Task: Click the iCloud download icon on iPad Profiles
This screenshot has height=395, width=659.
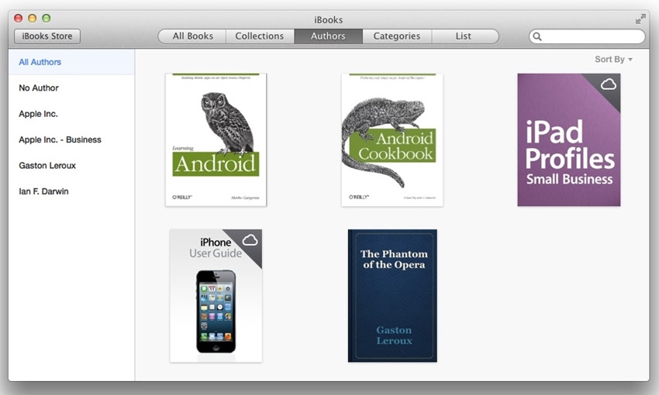Action: (x=608, y=84)
